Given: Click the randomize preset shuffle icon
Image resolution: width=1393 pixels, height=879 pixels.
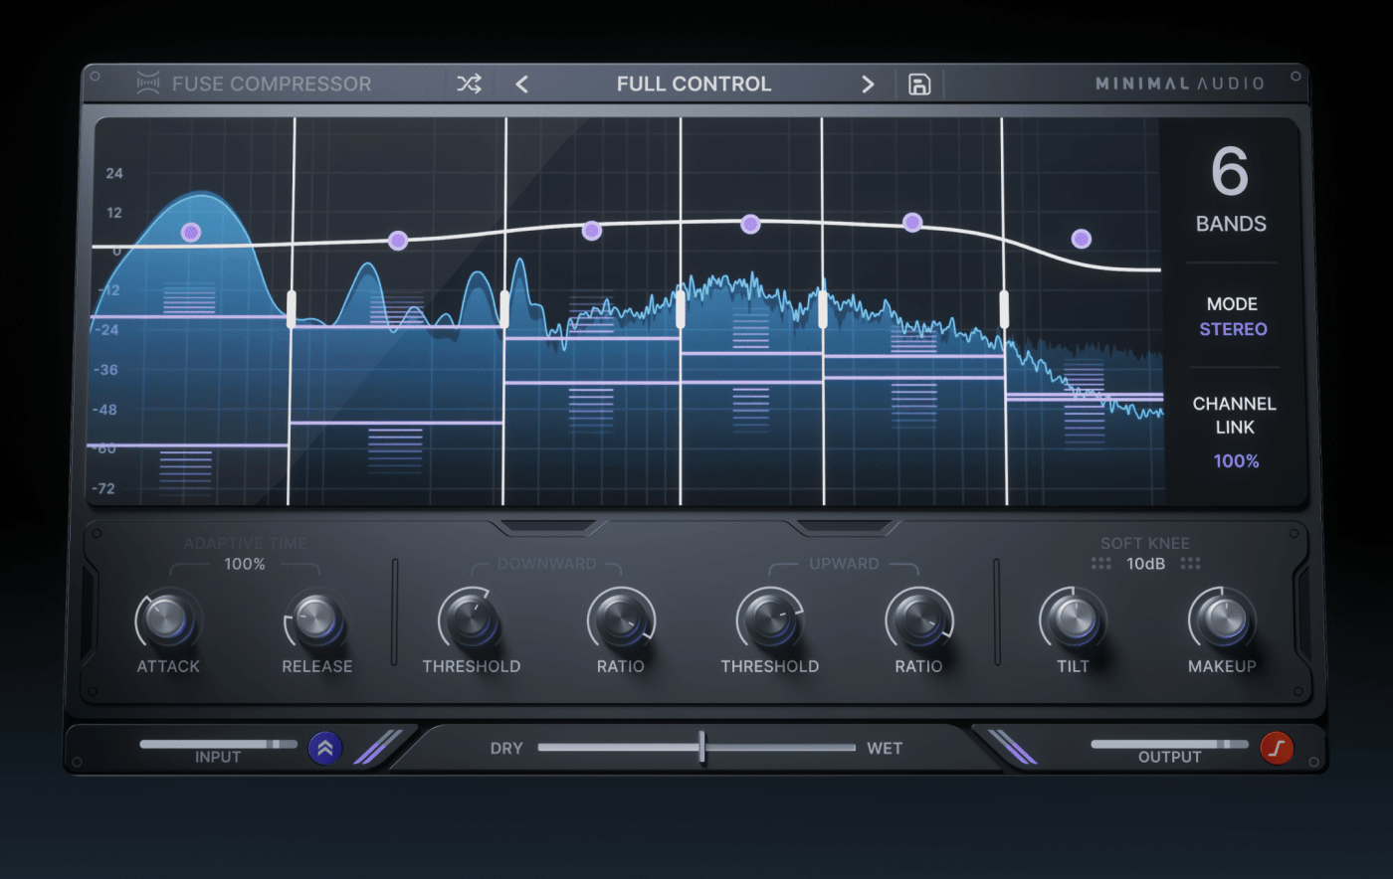Looking at the screenshot, I should [x=469, y=85].
